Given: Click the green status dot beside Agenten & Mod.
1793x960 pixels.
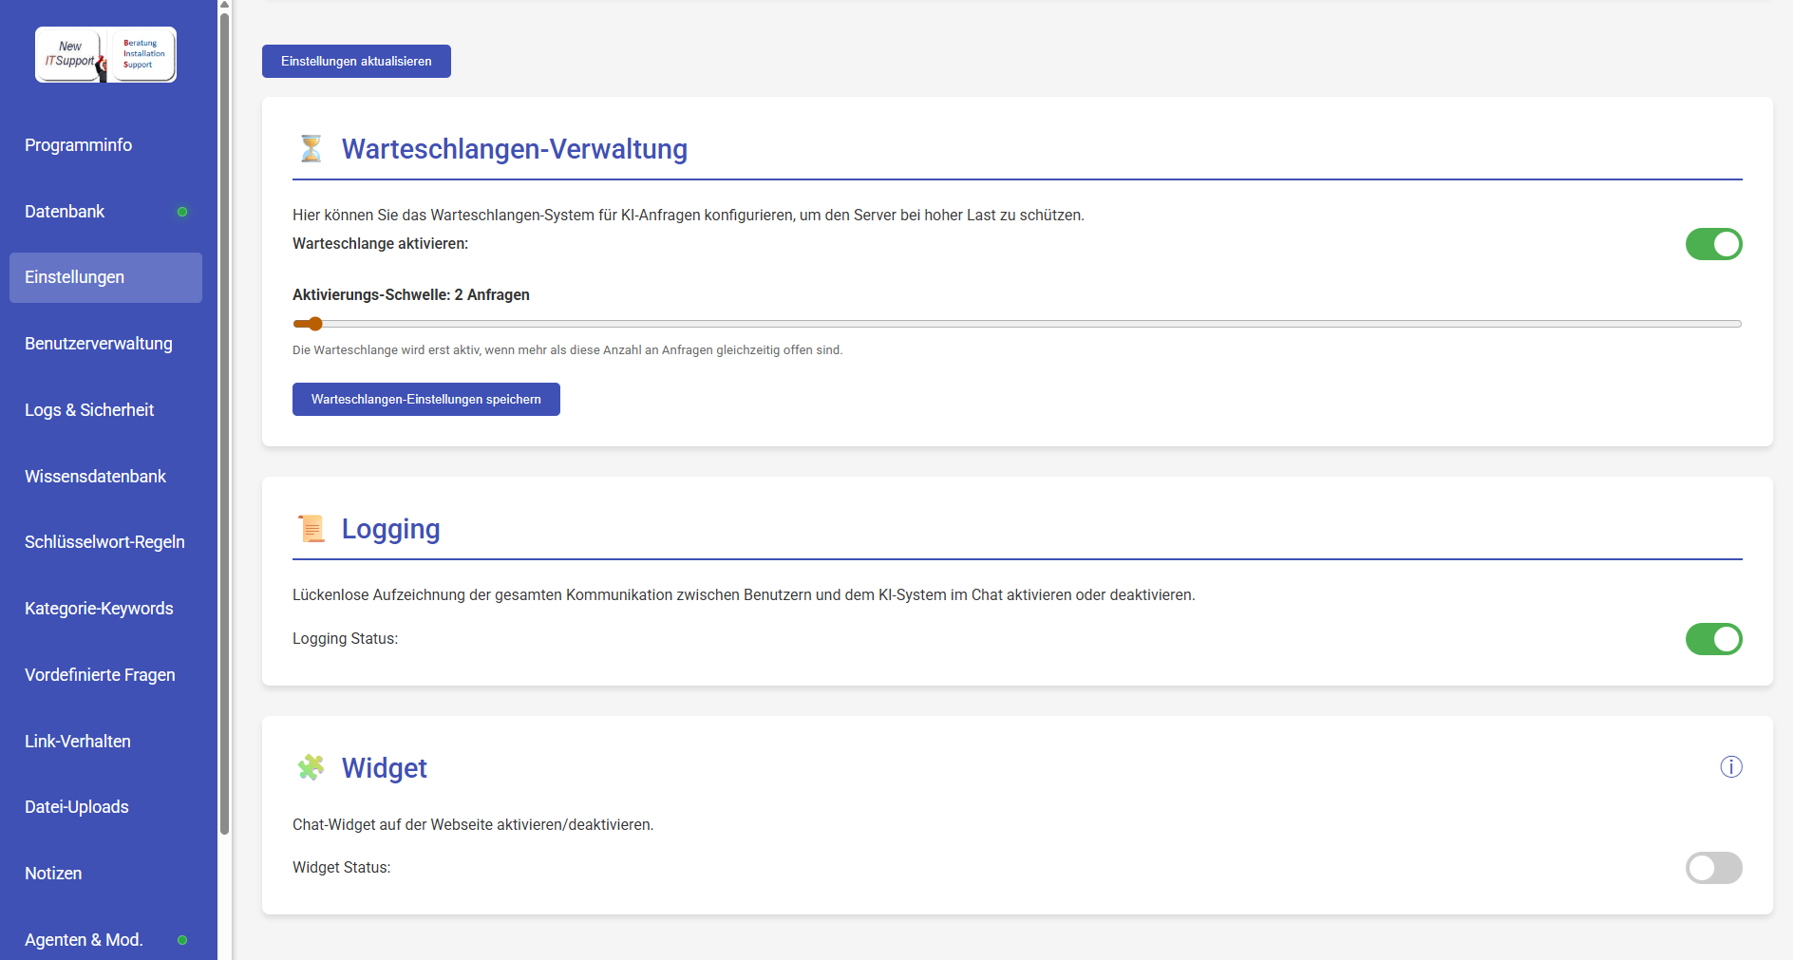Looking at the screenshot, I should click(182, 940).
